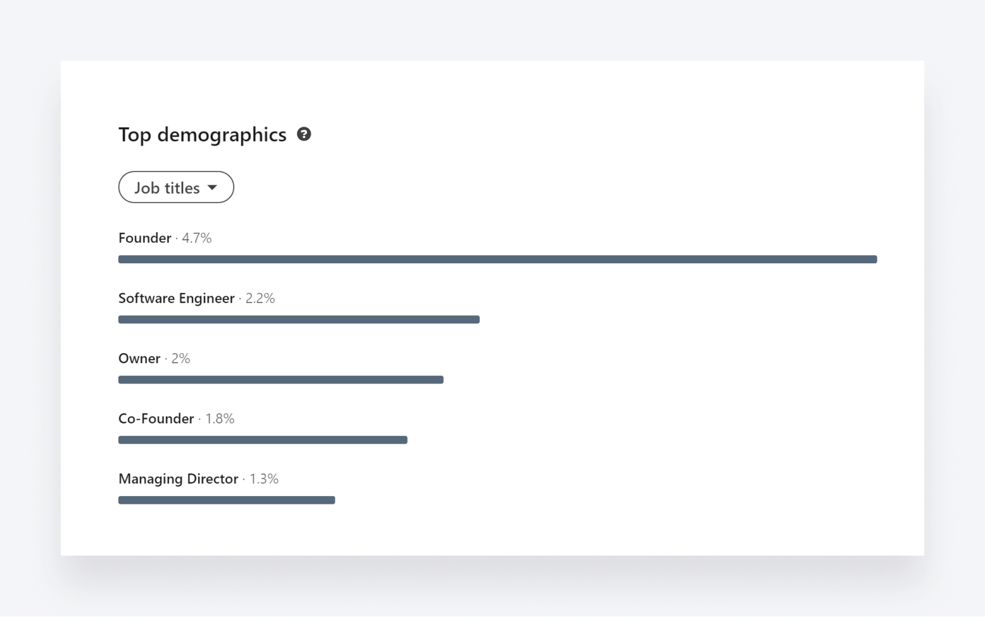
Task: Click the Founder progress bar
Action: 497,259
